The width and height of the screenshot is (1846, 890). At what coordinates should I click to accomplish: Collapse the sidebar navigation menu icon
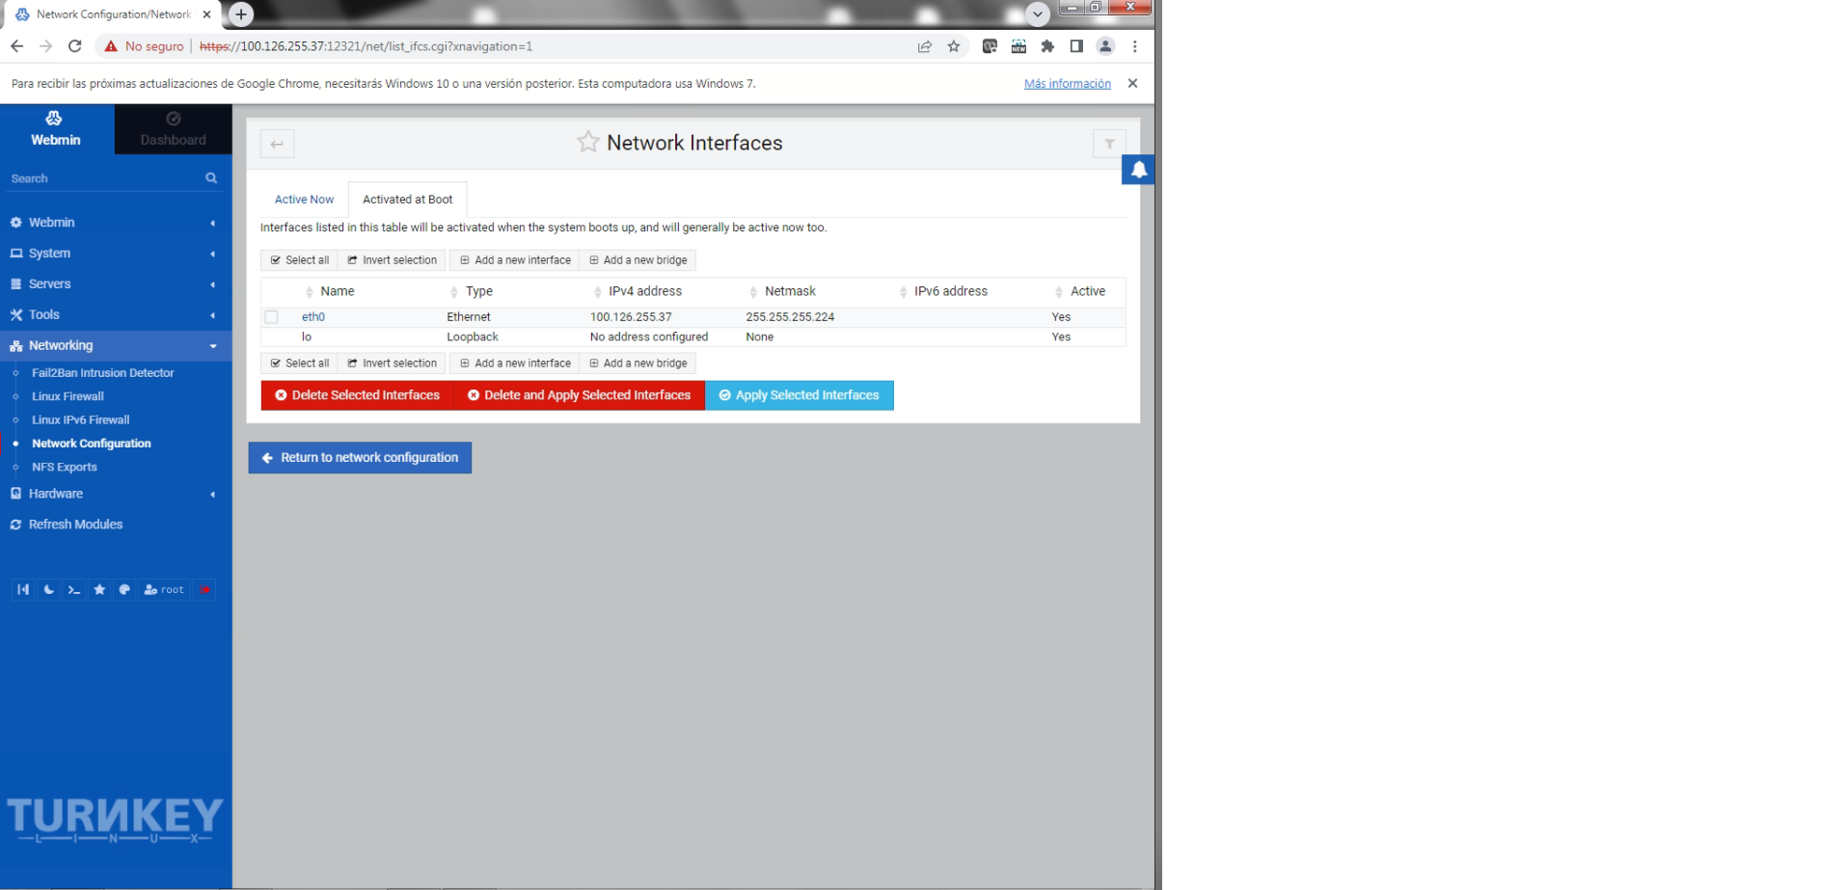[x=23, y=590]
